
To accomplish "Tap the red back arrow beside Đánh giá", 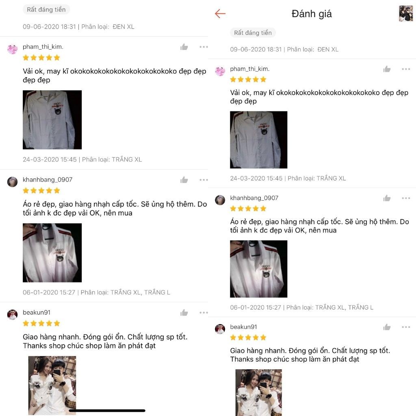I will (x=220, y=13).
